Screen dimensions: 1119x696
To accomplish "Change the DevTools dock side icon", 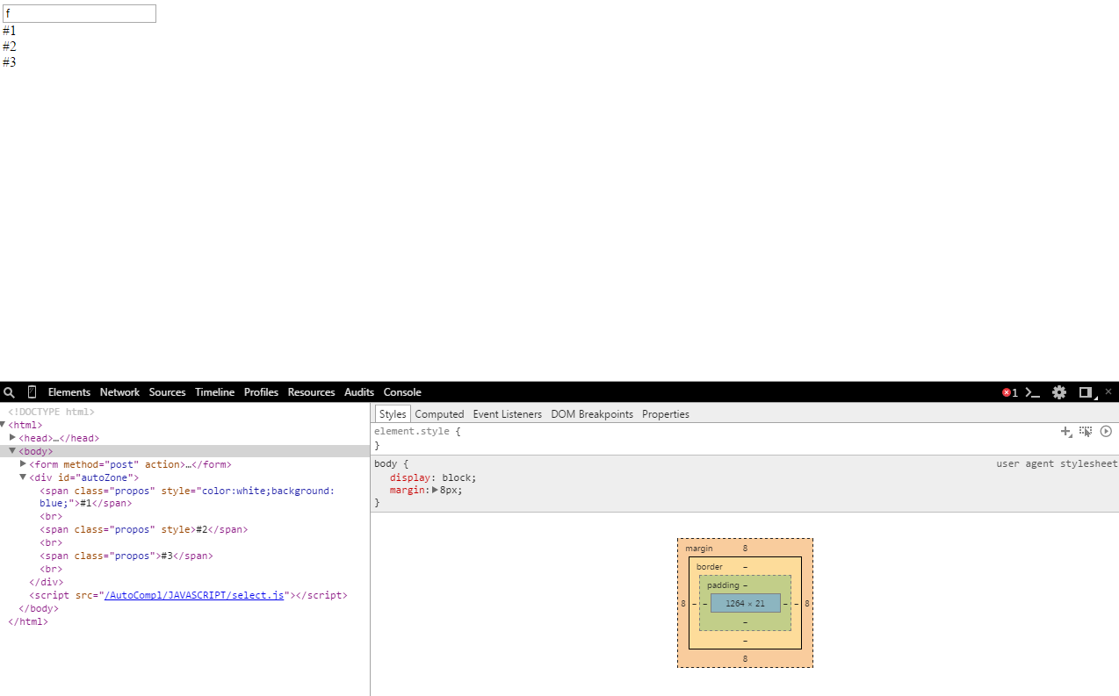I will 1087,392.
